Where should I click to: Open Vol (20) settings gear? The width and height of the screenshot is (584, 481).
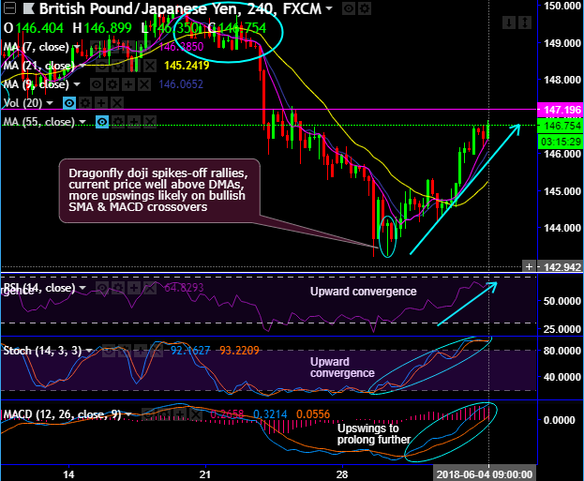[85, 103]
